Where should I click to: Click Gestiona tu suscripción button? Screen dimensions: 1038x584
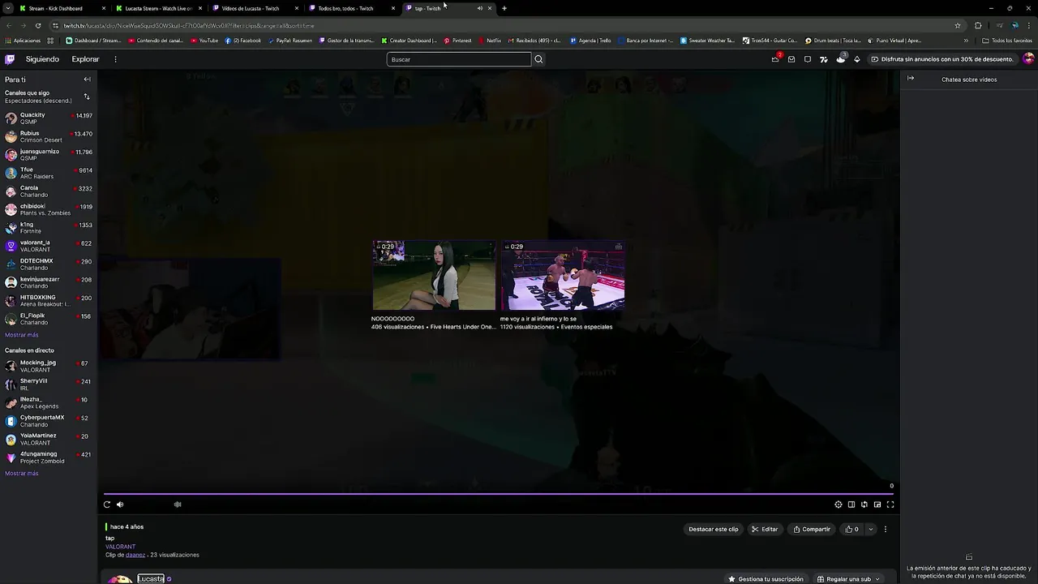point(766,579)
